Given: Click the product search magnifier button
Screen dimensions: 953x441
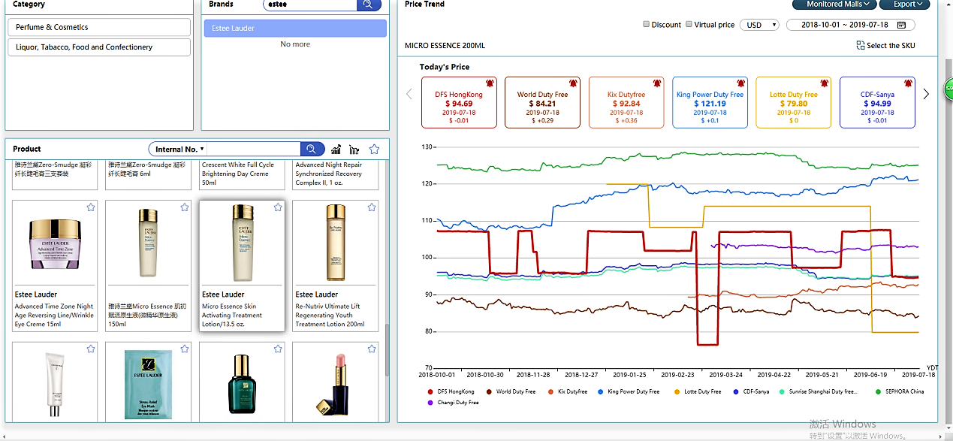Looking at the screenshot, I should [312, 149].
